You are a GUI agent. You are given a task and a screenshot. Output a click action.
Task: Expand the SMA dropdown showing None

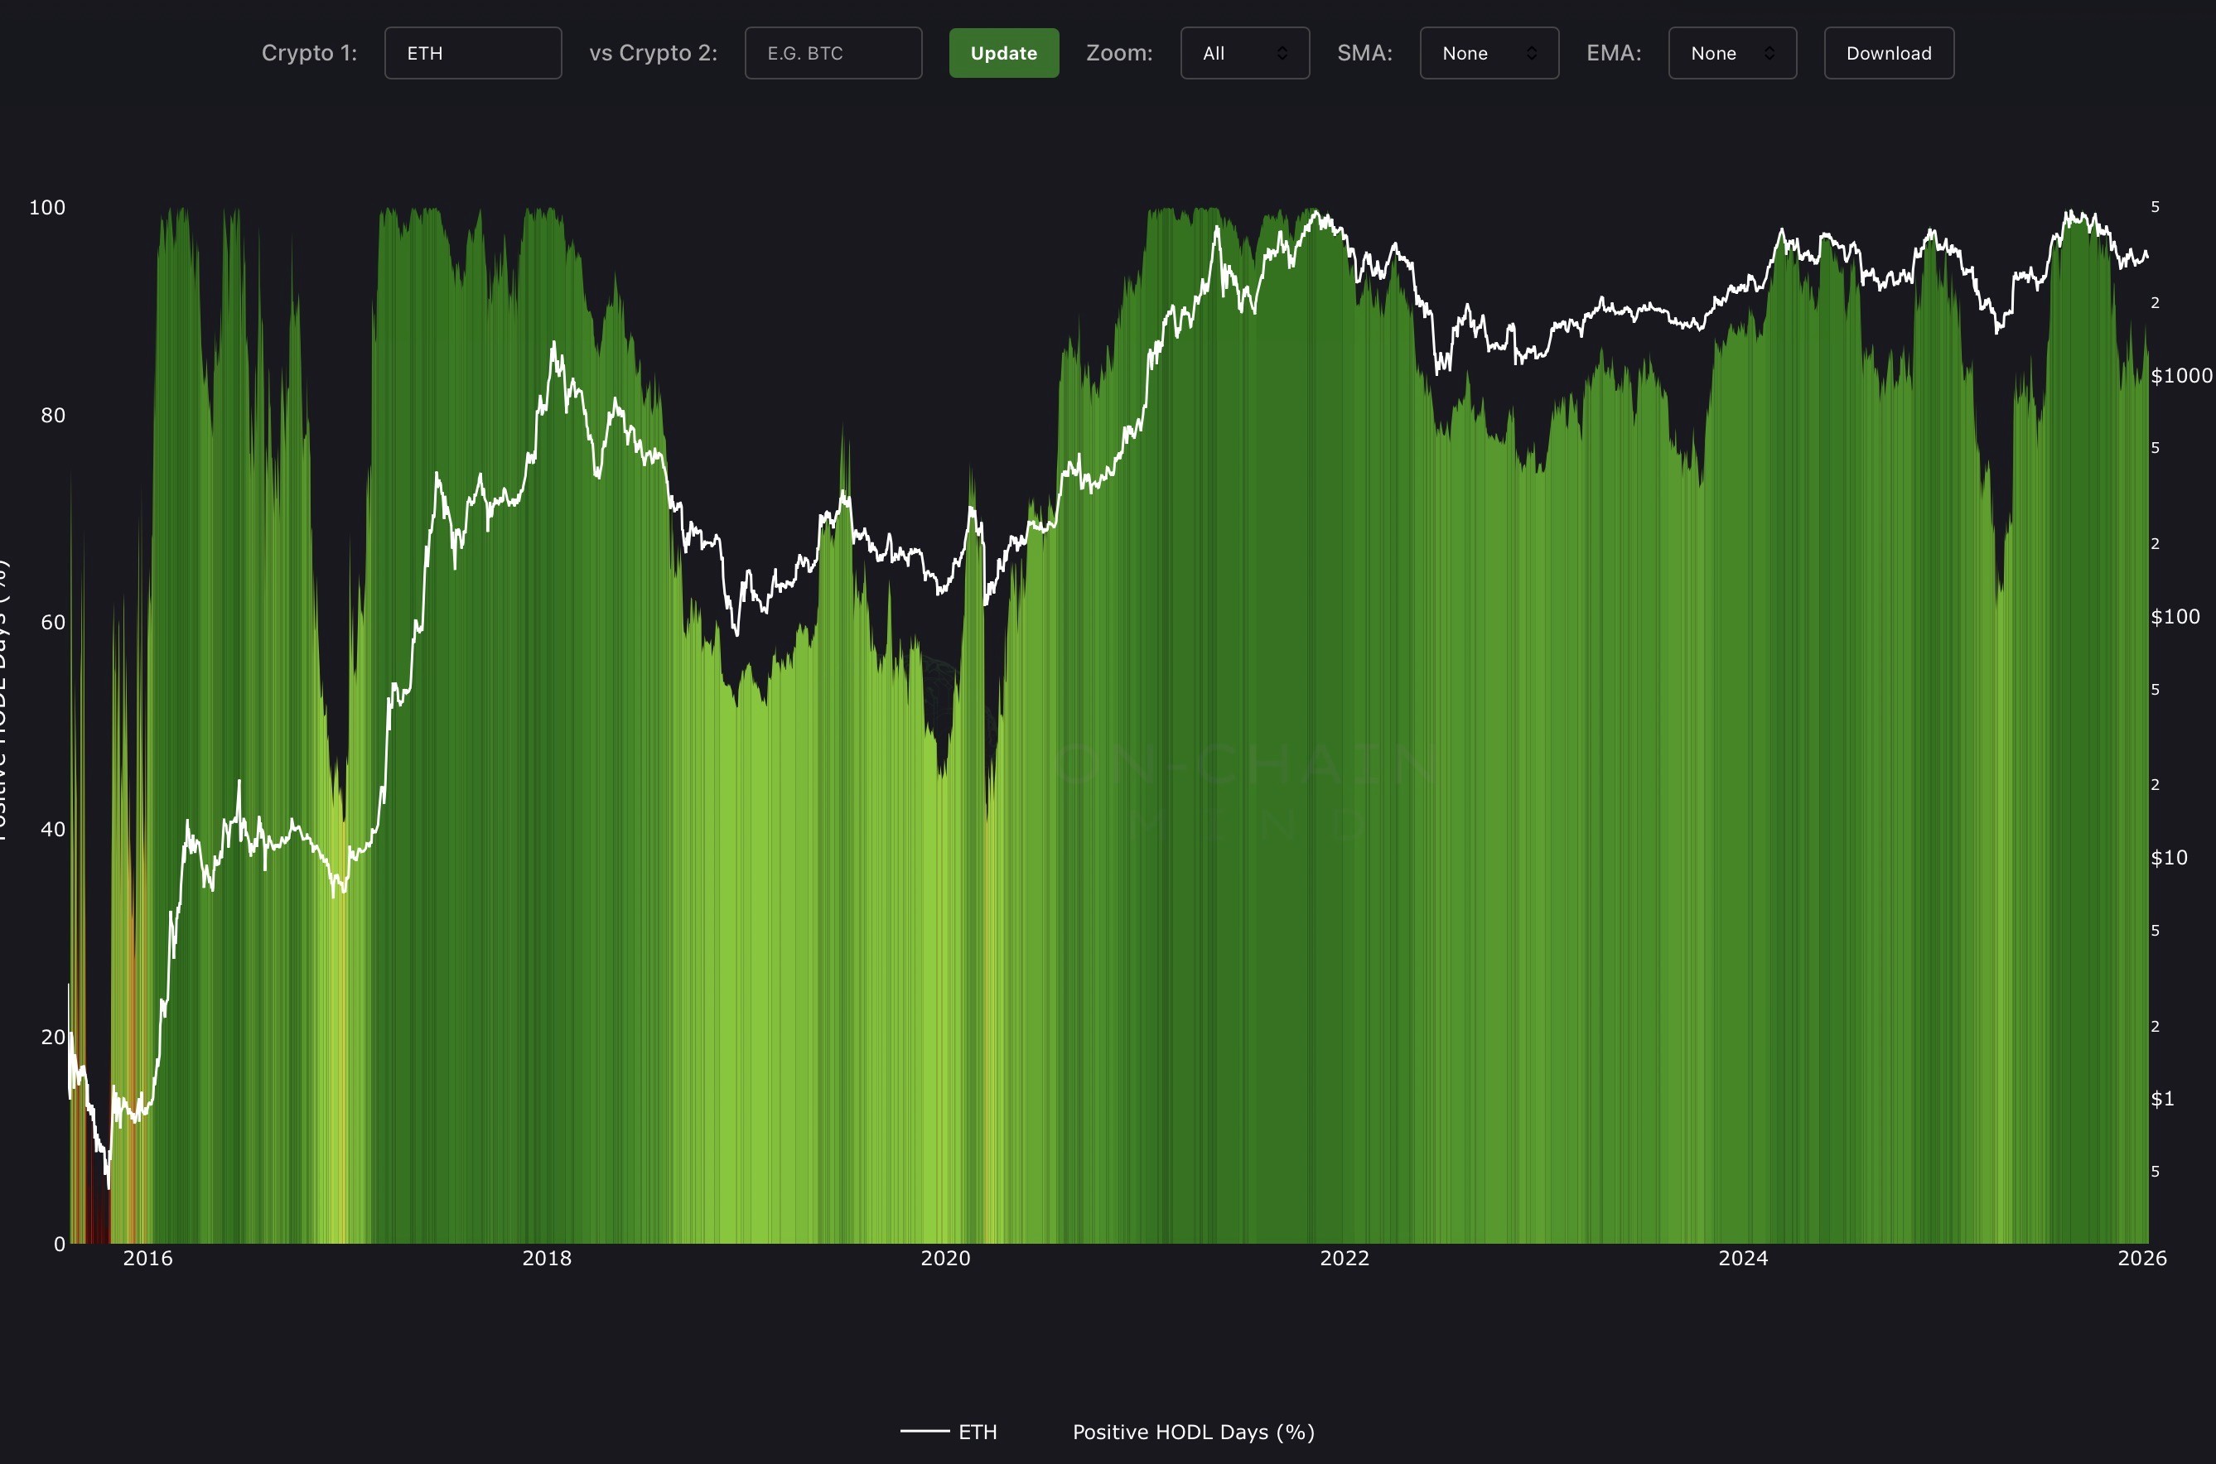1489,53
